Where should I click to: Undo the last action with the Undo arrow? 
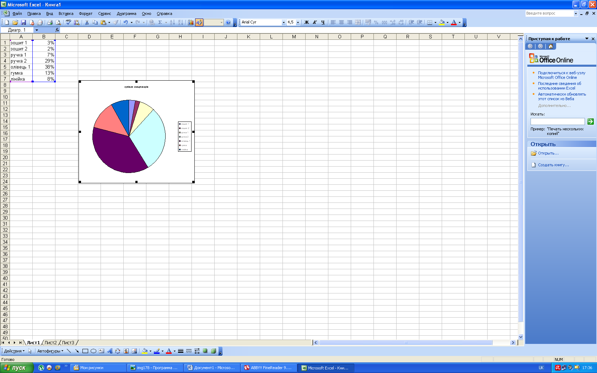(x=125, y=22)
